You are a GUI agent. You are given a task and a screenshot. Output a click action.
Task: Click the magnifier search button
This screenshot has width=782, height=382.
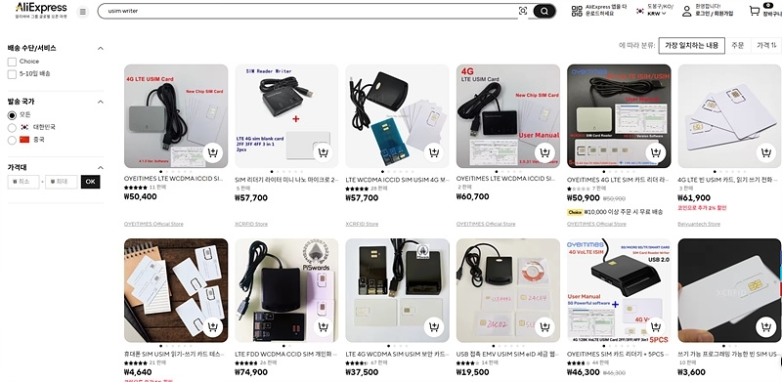[544, 11]
